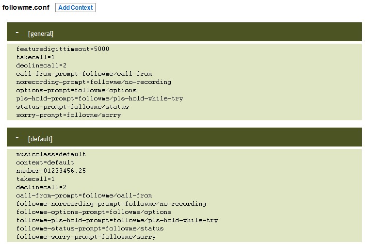Click the followme-sorry-prompt line
This screenshot has height=244, width=373.
pos(86,237)
